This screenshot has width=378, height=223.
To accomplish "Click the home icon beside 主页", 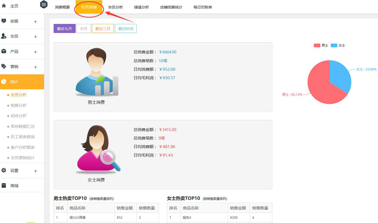I will tap(4, 6).
